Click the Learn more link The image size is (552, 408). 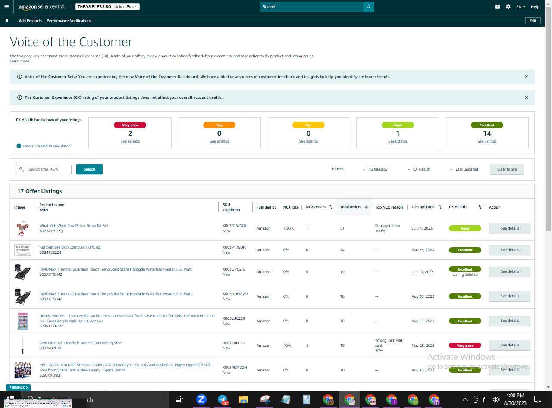[x=19, y=61]
